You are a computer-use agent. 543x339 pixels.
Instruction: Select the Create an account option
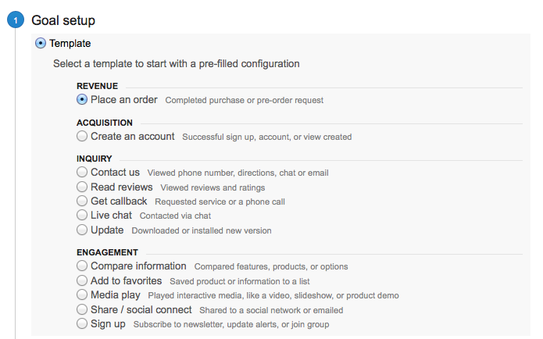coord(82,136)
